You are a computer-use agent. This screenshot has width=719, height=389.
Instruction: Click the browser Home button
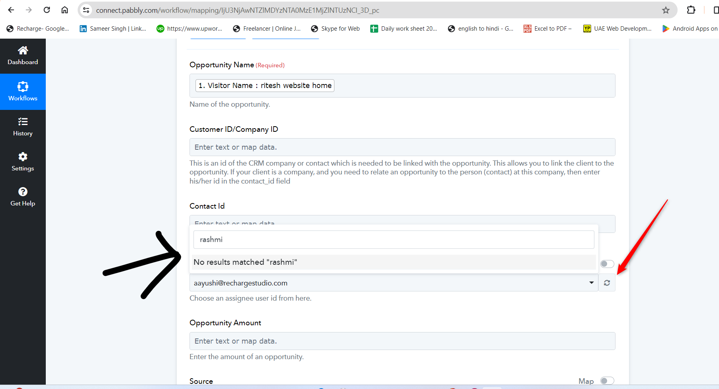click(x=64, y=10)
